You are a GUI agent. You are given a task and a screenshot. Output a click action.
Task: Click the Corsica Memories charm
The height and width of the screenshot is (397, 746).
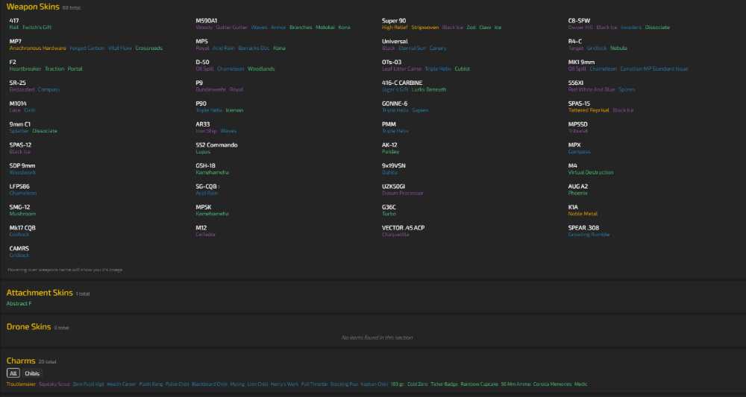(x=552, y=384)
